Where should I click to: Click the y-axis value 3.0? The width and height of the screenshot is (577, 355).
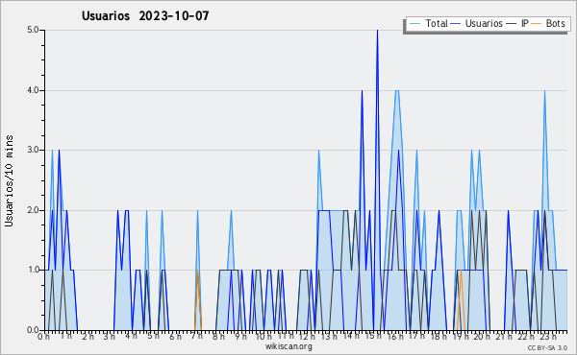tap(33, 150)
